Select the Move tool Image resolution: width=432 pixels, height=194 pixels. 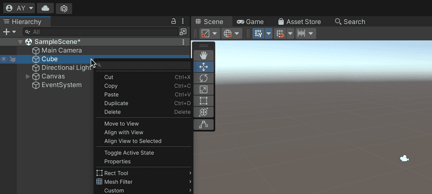(x=204, y=67)
